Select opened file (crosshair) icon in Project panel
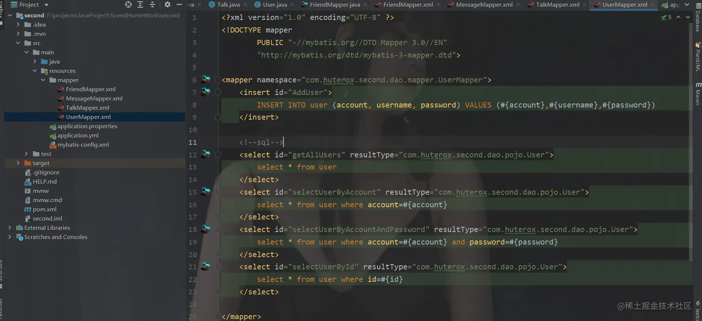Viewport: 702px width, 321px height. point(129,5)
